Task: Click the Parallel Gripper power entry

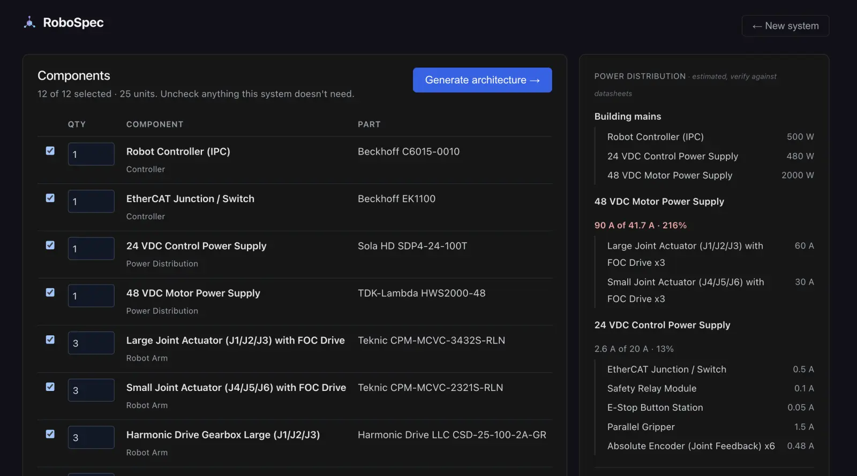Action: (710, 427)
